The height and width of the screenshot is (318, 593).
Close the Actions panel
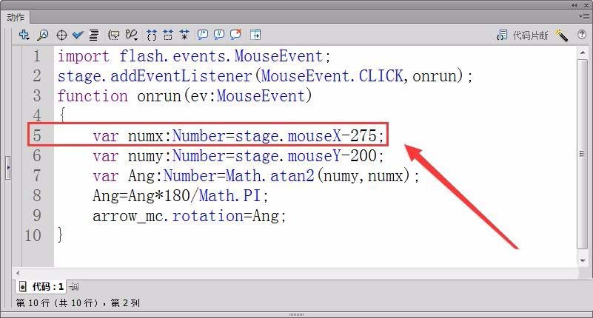tap(586, 5)
